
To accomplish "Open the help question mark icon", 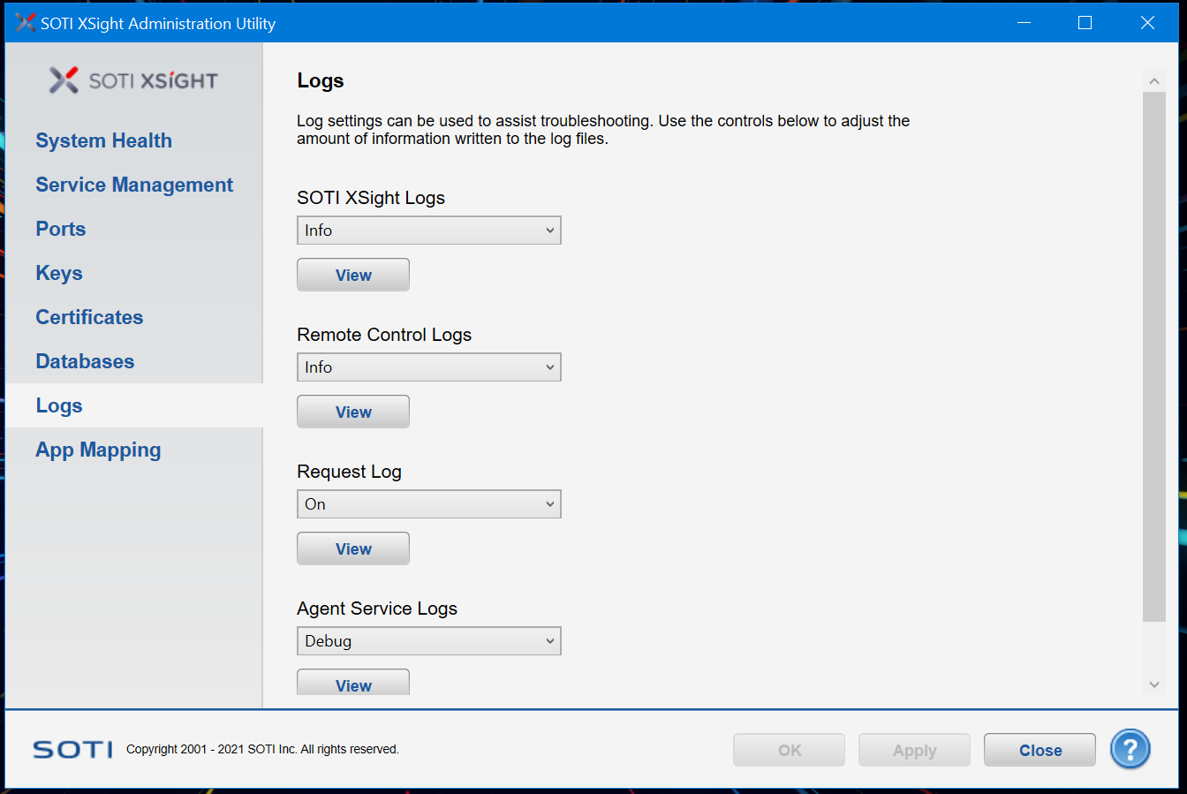I will (1130, 749).
